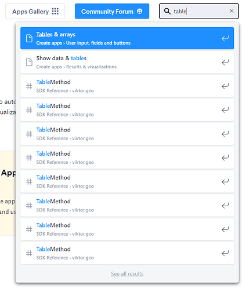This screenshot has width=242, height=289.
Task: Select the last TableMethod result
Action: [x=127, y=253]
